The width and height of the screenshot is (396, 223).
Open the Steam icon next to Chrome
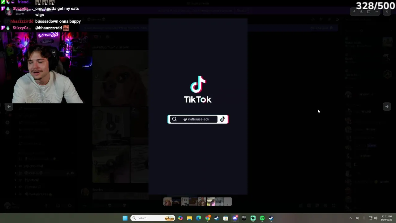coord(217,218)
